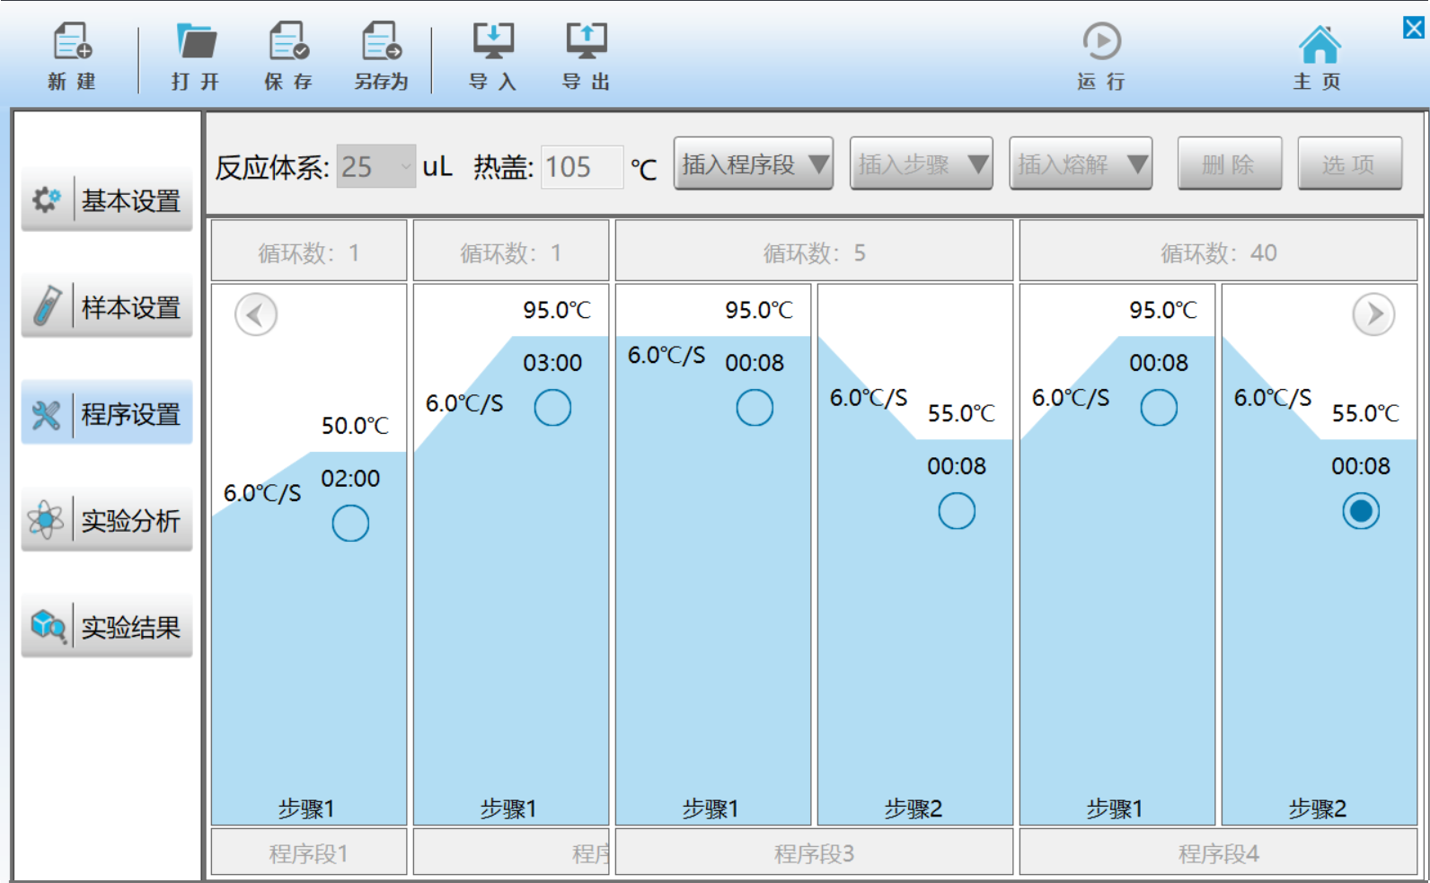Open the 反应体系 volume combo box

click(x=375, y=167)
